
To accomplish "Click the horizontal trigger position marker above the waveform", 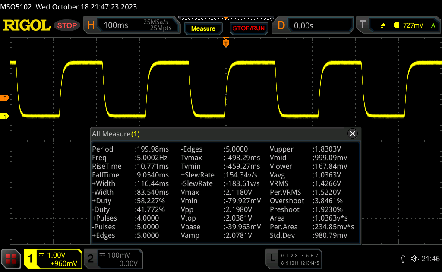I will pyautogui.click(x=225, y=43).
